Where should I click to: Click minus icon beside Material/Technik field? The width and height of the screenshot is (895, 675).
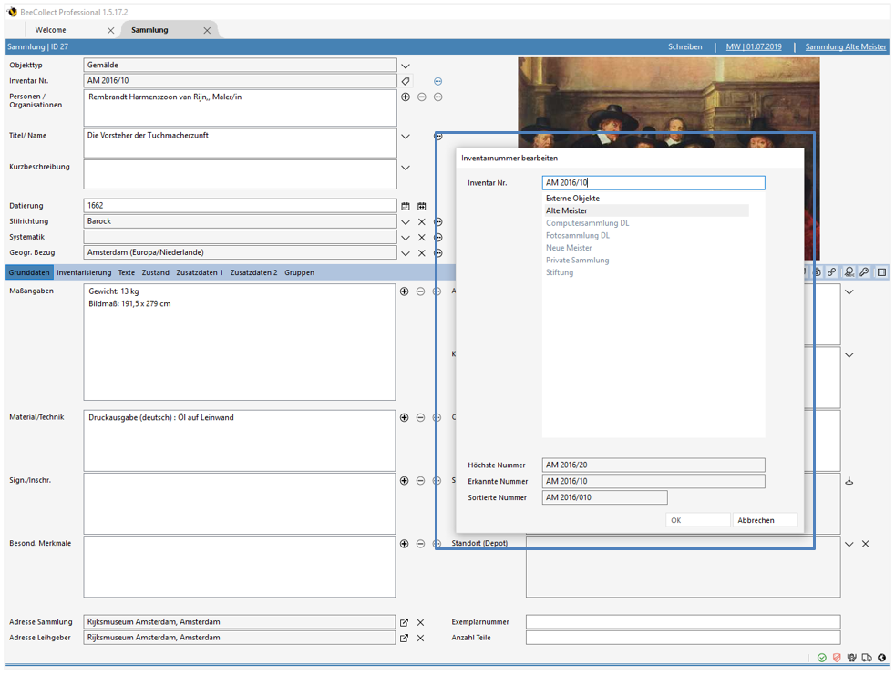click(x=420, y=417)
